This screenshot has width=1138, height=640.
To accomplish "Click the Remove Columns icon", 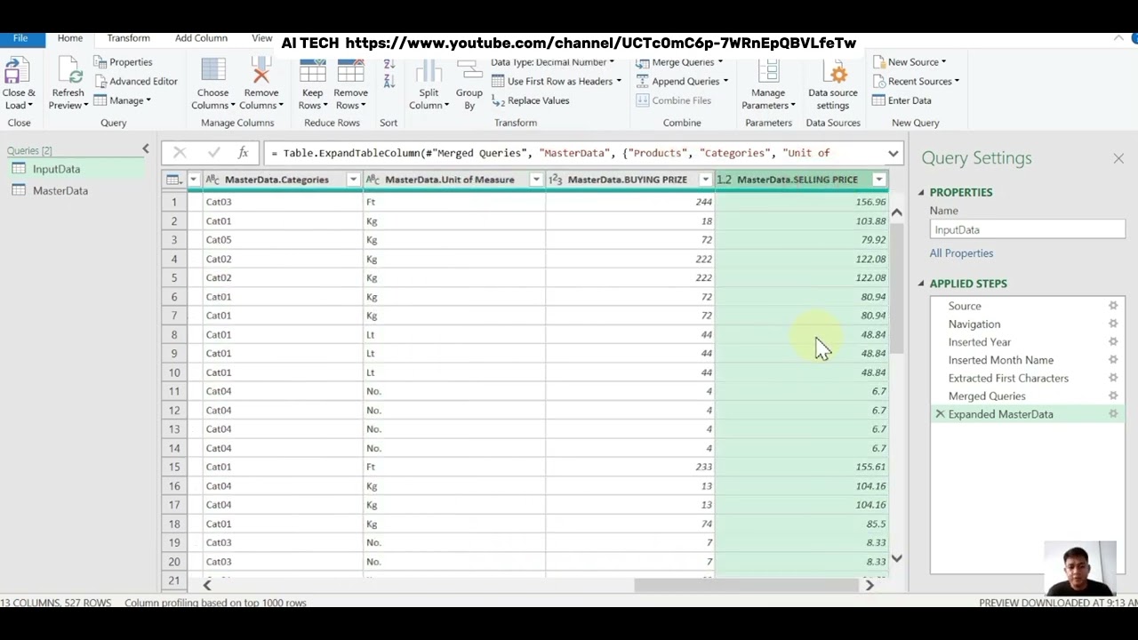I will [260, 71].
